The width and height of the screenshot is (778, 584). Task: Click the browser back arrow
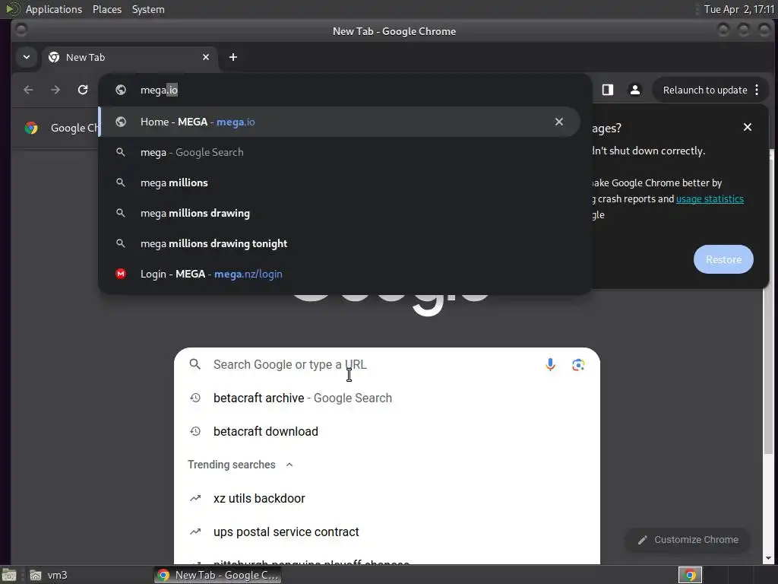click(28, 90)
